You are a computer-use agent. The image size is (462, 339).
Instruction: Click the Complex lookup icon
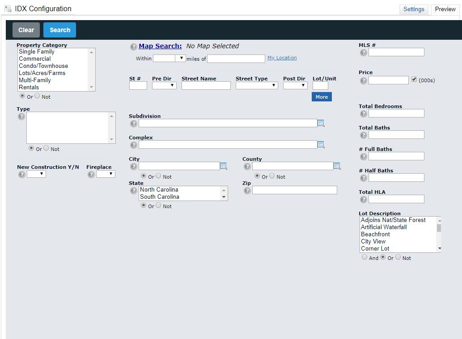tap(321, 145)
